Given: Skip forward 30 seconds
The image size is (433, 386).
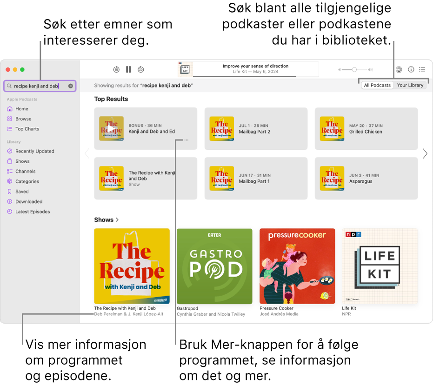Looking at the screenshot, I should coord(141,70).
